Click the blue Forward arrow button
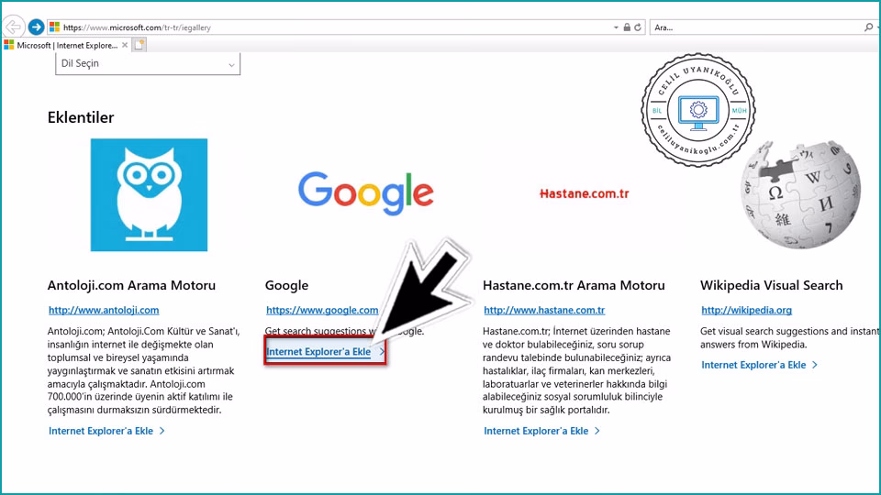This screenshot has width=881, height=495. point(36,27)
